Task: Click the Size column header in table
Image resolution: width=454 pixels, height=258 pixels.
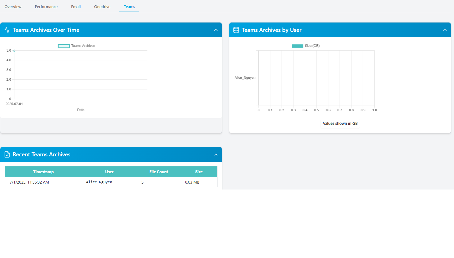Action: pos(199,172)
